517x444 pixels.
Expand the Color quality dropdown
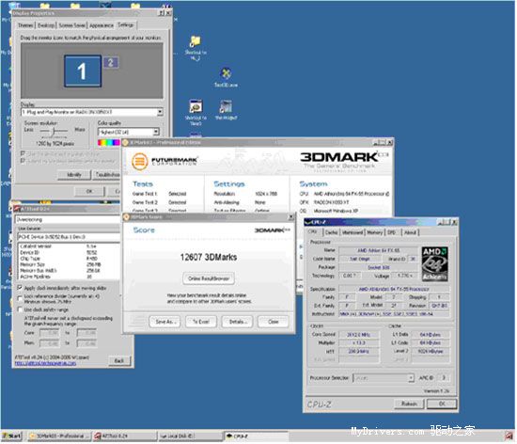click(x=156, y=132)
